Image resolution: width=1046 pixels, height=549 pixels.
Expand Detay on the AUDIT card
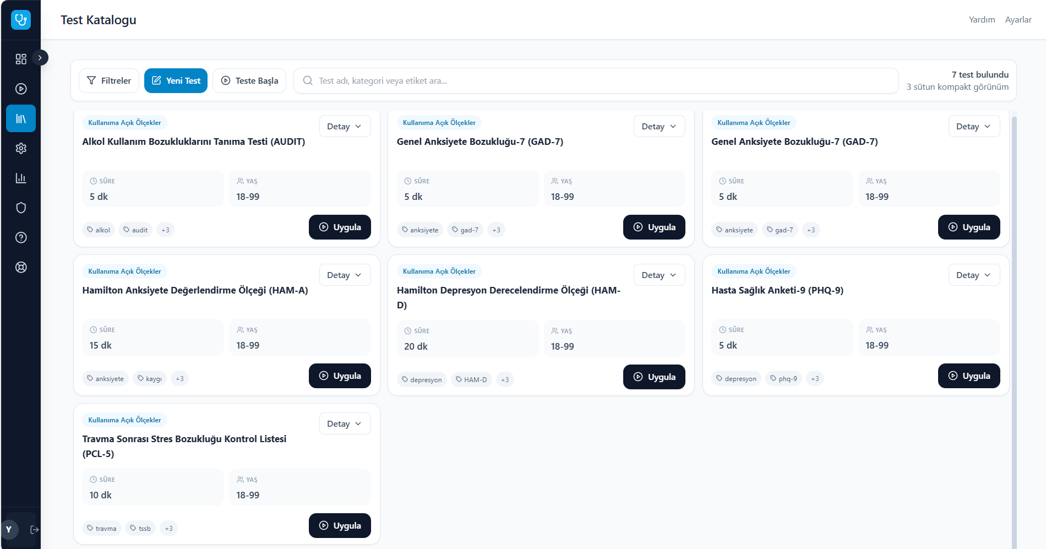[x=345, y=126]
